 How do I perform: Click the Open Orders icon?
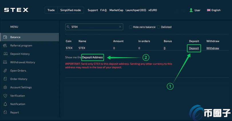(5, 70)
